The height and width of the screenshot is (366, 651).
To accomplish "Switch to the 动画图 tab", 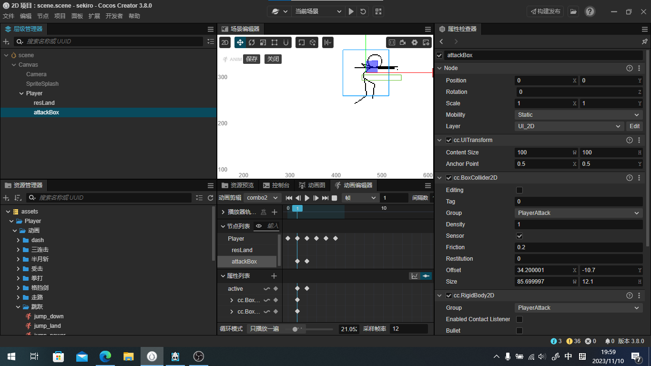I will coord(312,185).
